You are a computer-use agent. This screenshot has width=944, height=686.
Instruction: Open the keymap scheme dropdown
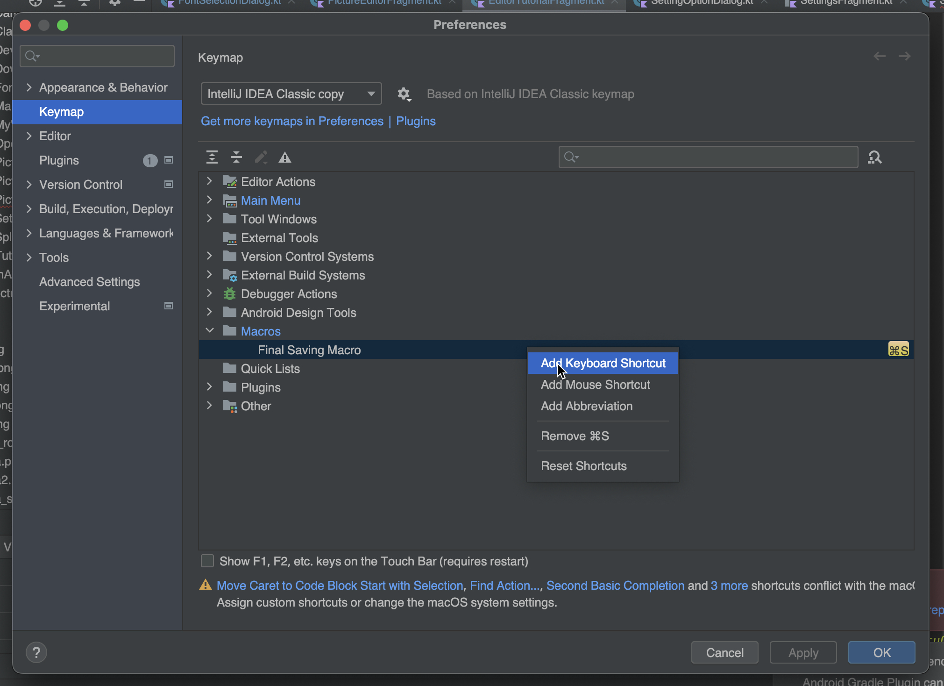(x=291, y=94)
